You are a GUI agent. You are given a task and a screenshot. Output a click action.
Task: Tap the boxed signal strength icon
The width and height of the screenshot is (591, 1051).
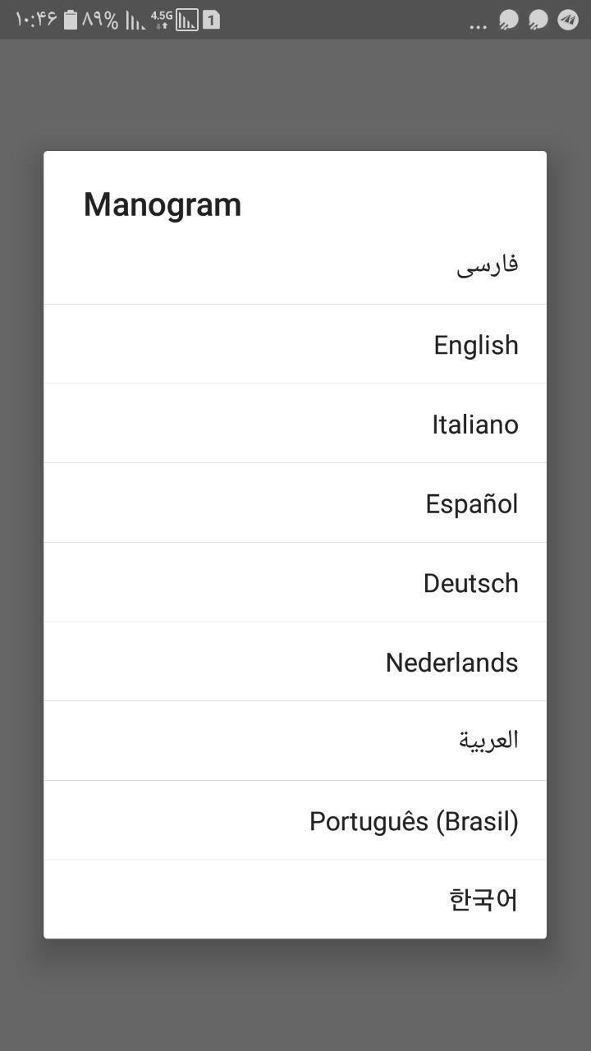pyautogui.click(x=187, y=20)
